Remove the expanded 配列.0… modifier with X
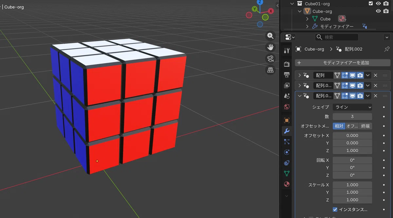 pos(376,96)
